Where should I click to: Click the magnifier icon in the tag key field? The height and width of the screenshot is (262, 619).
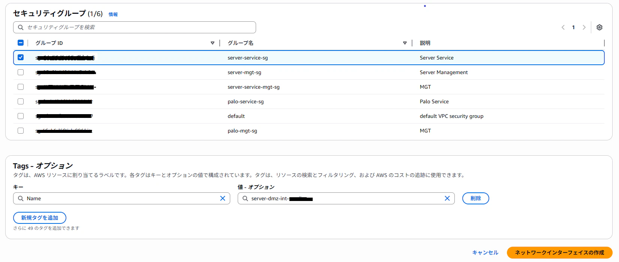21,198
